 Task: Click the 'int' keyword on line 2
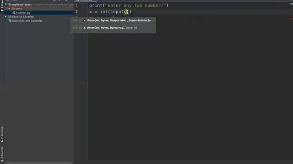tap(104, 12)
